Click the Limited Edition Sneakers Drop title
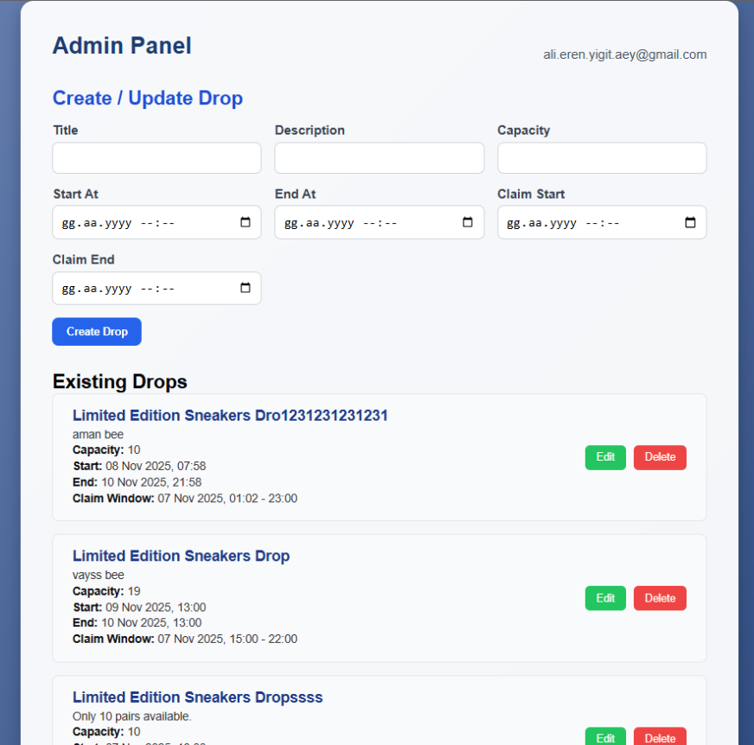This screenshot has width=754, height=745. coord(182,556)
